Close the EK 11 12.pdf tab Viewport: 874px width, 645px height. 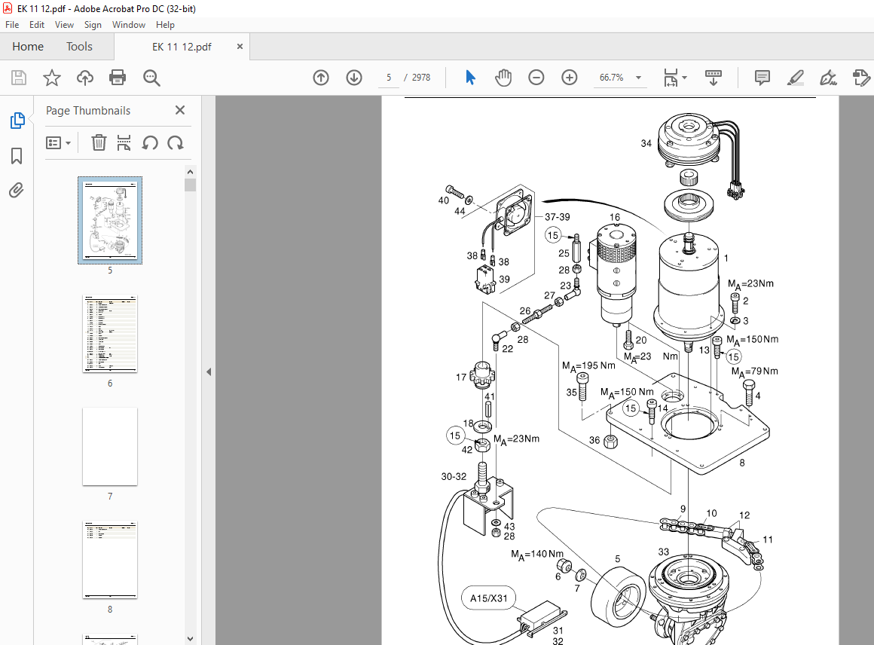coord(240,46)
